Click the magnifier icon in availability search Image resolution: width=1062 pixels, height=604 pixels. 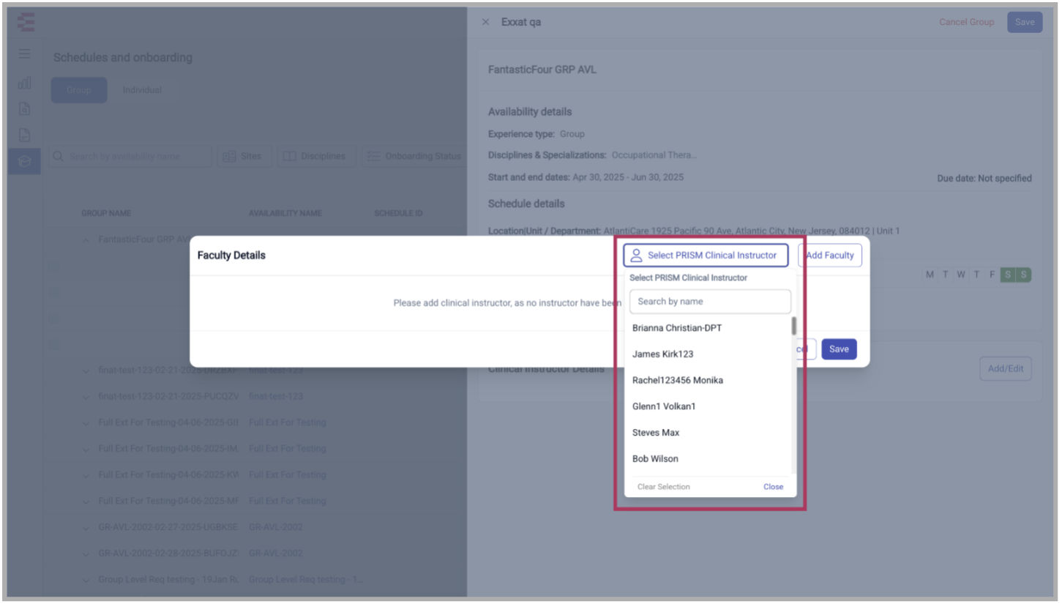click(59, 157)
